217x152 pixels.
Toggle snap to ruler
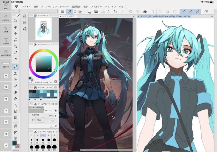click(183, 12)
